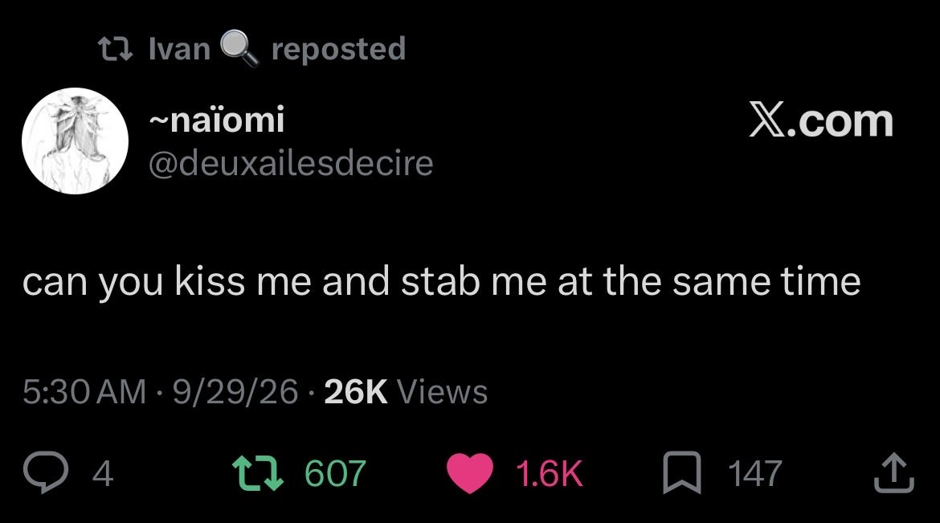Click the reply count 4
Screen dimensions: 940x523
[103, 474]
